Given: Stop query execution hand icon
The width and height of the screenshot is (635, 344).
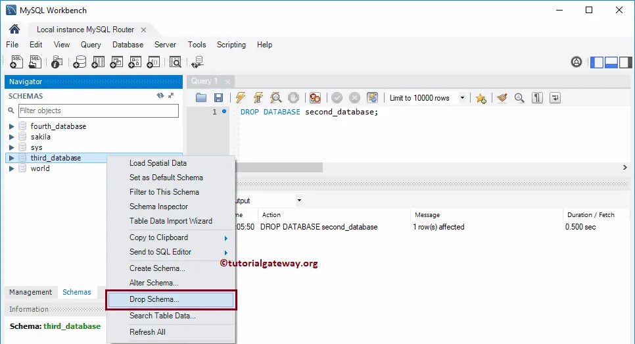Looking at the screenshot, I should coord(294,97).
